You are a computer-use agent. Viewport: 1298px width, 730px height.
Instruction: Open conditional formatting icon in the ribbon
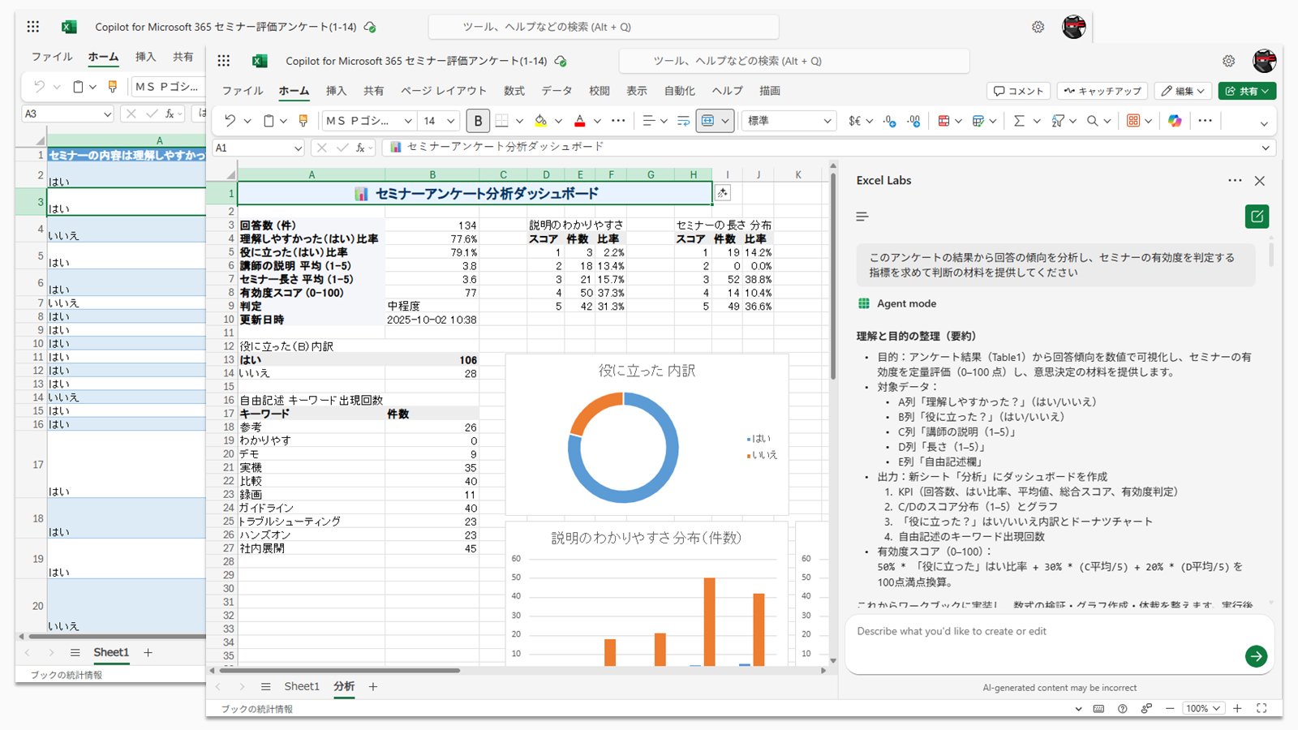pos(943,121)
